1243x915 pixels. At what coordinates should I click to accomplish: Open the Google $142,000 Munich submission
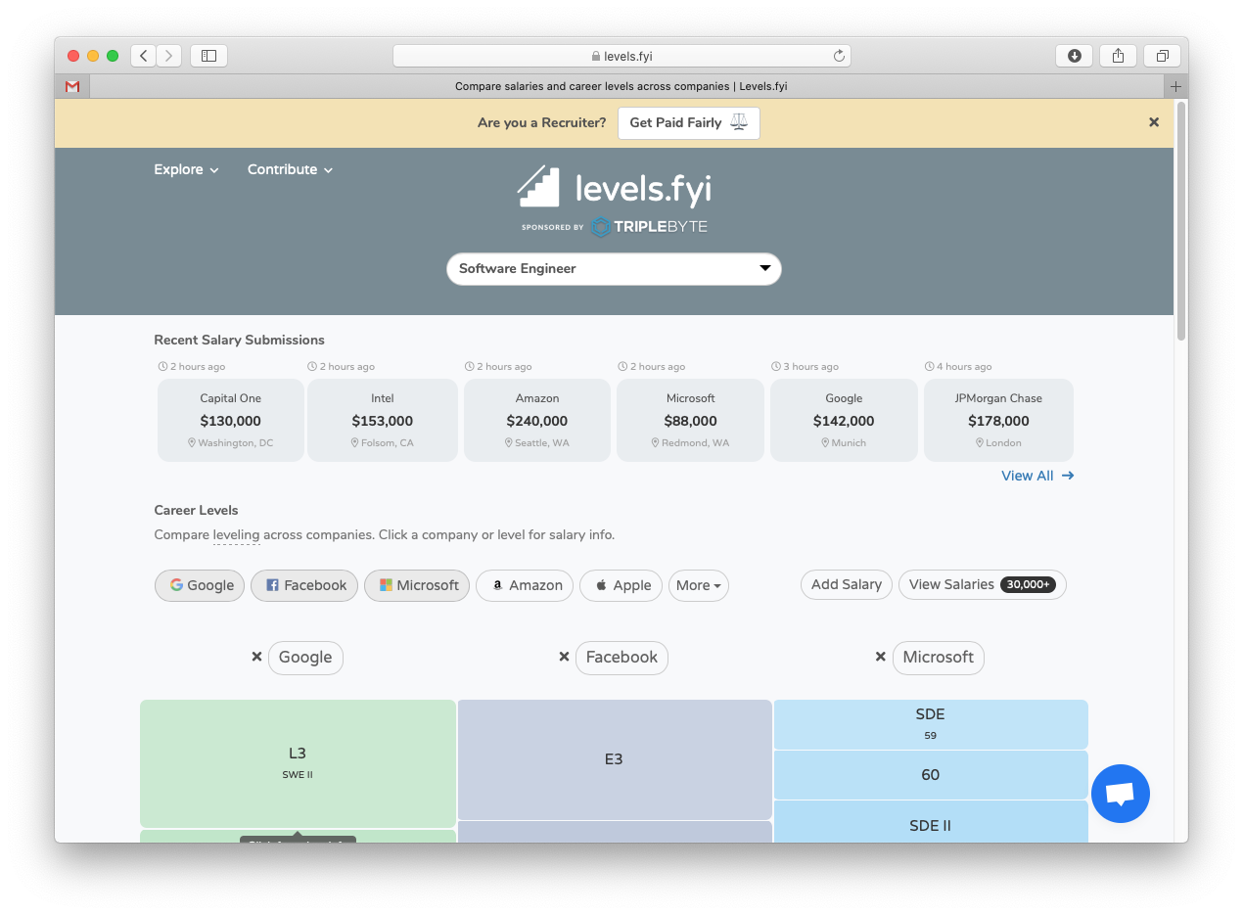point(844,420)
